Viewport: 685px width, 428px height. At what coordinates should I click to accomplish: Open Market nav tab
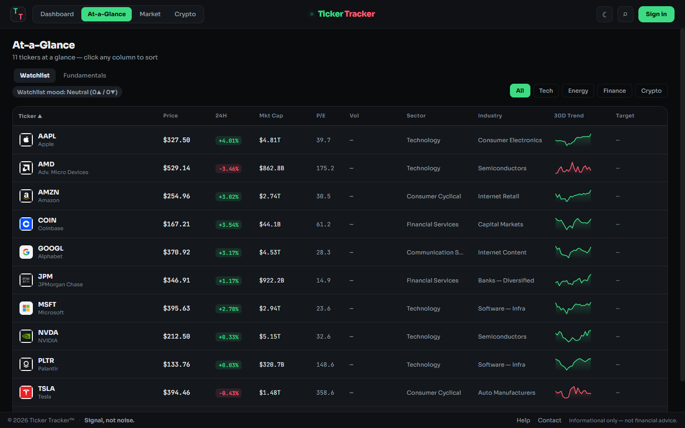(150, 14)
